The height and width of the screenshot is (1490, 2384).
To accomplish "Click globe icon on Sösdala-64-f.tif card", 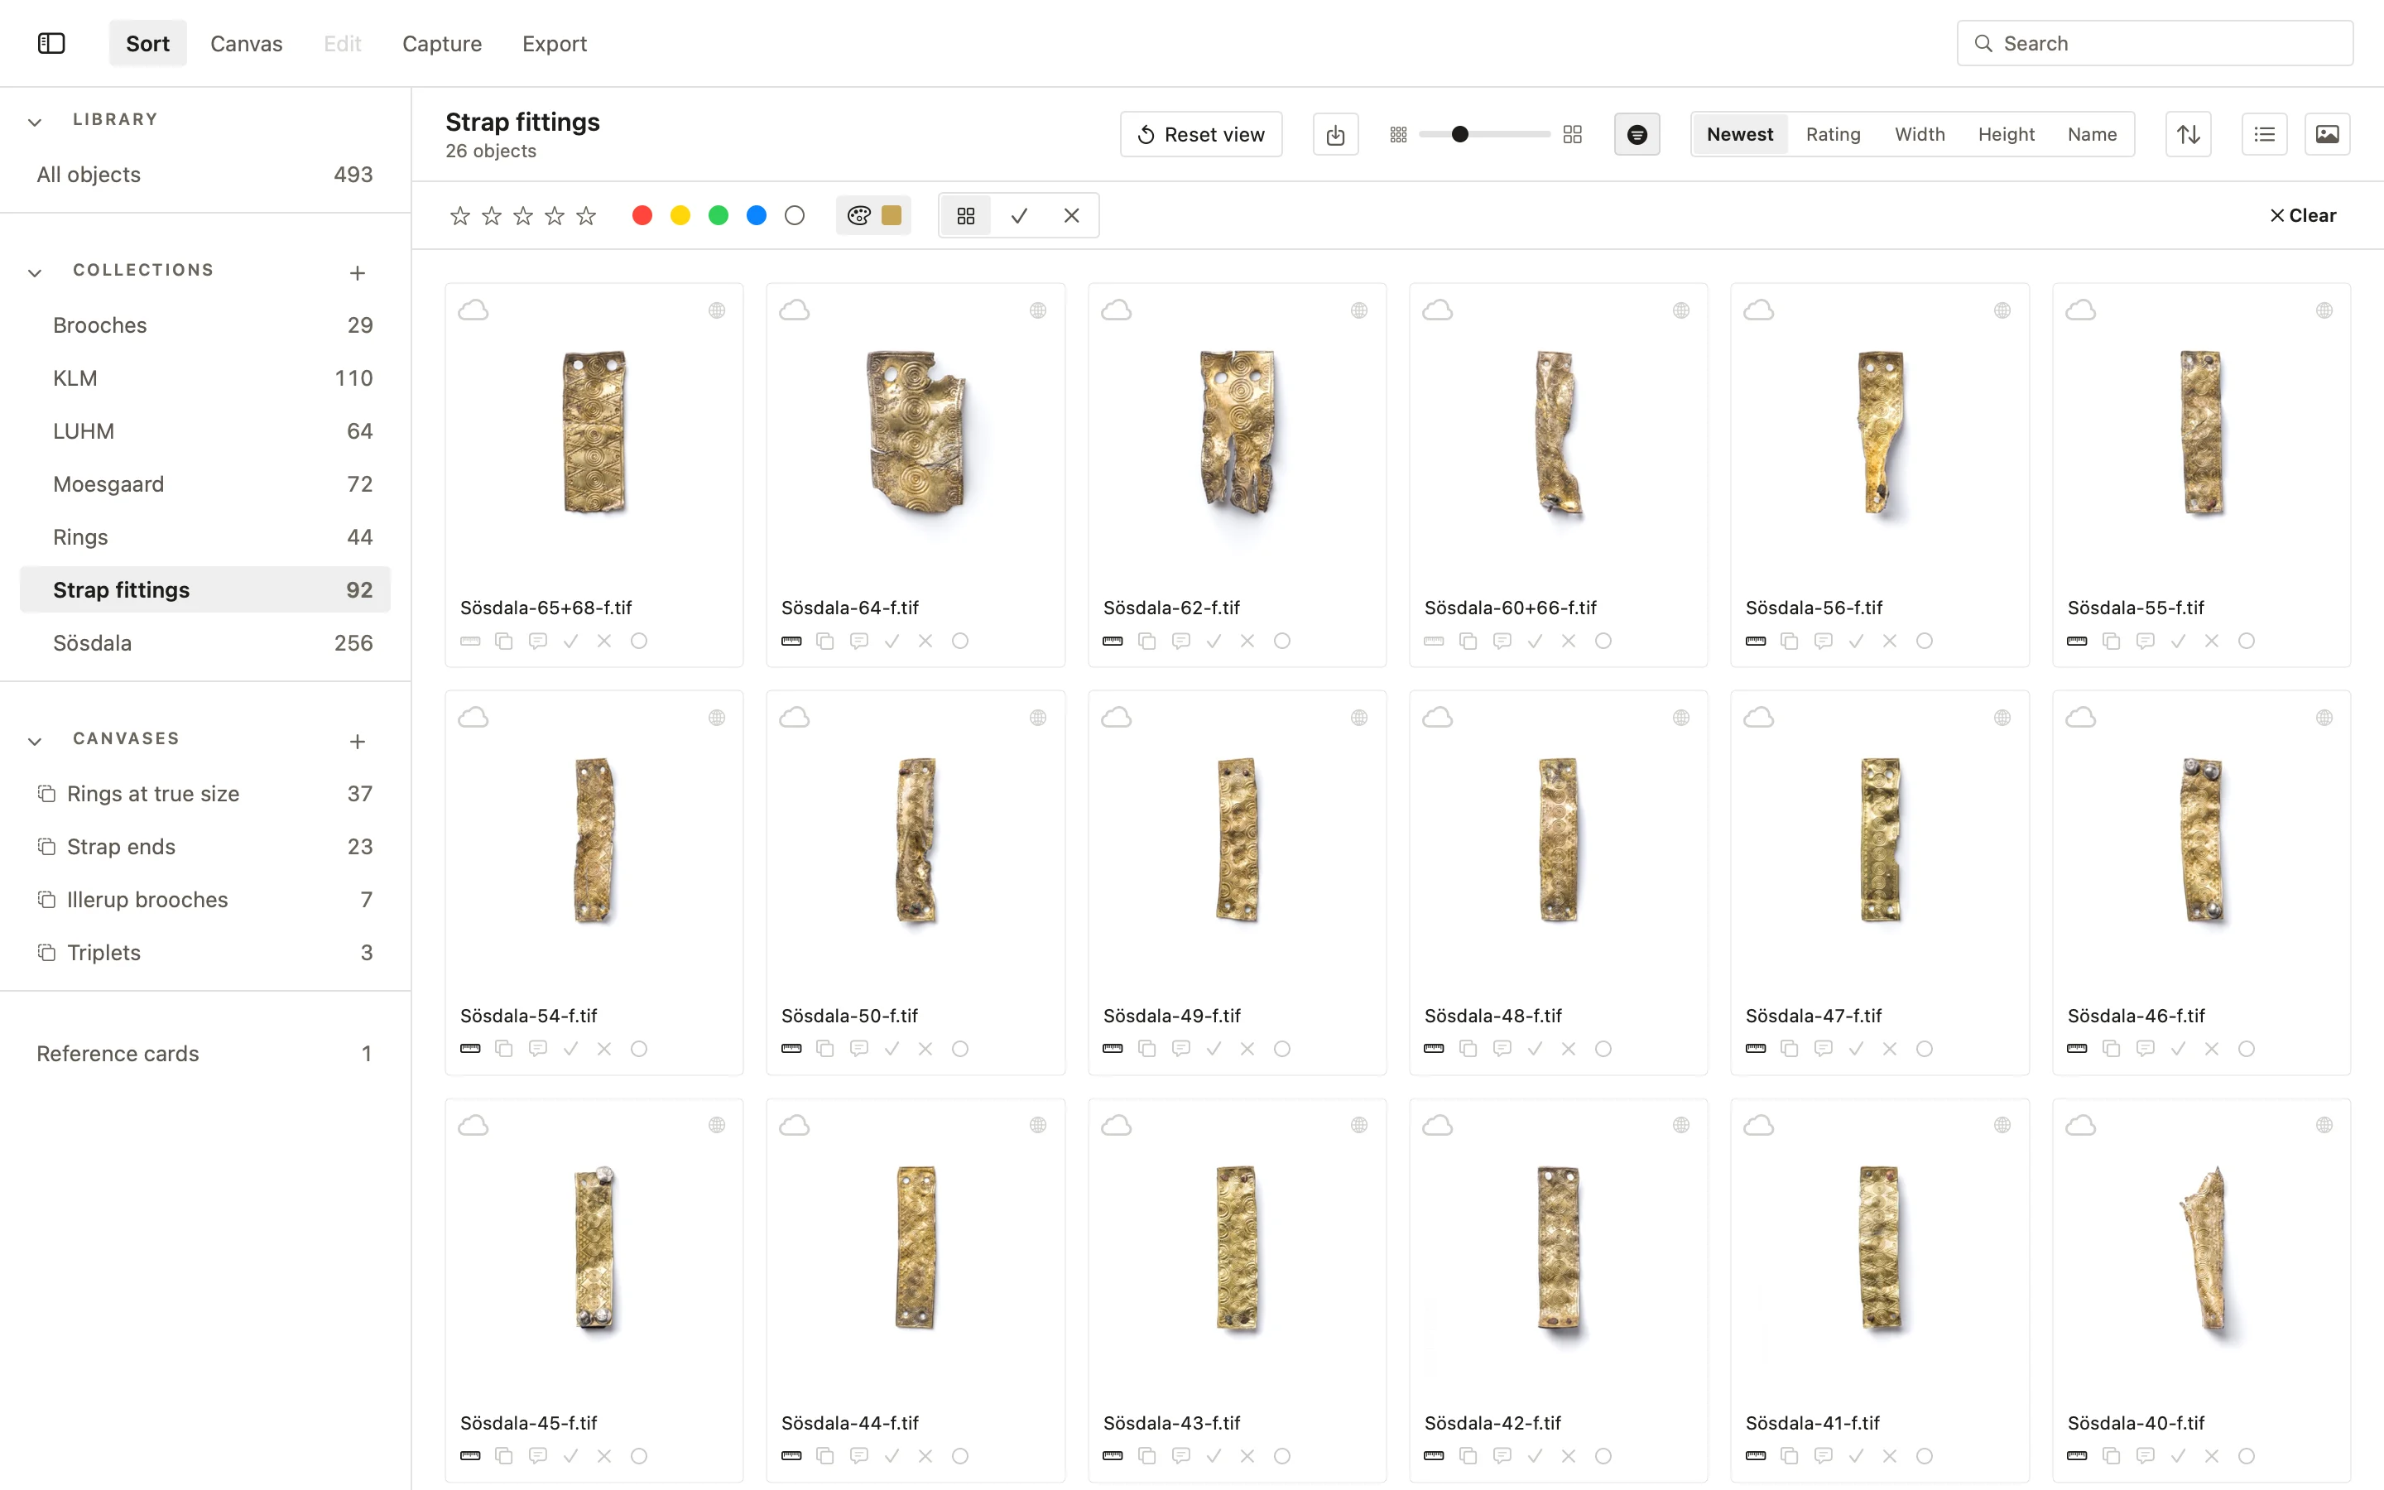I will (1037, 310).
